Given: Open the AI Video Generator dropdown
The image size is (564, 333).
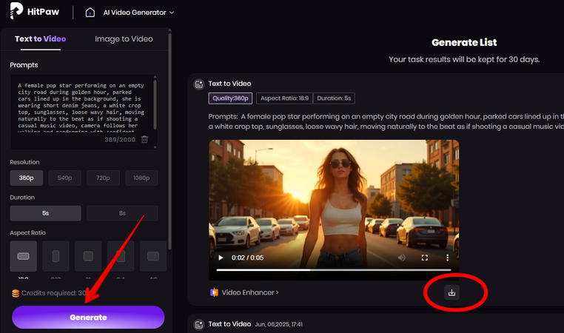Looking at the screenshot, I should coord(138,13).
